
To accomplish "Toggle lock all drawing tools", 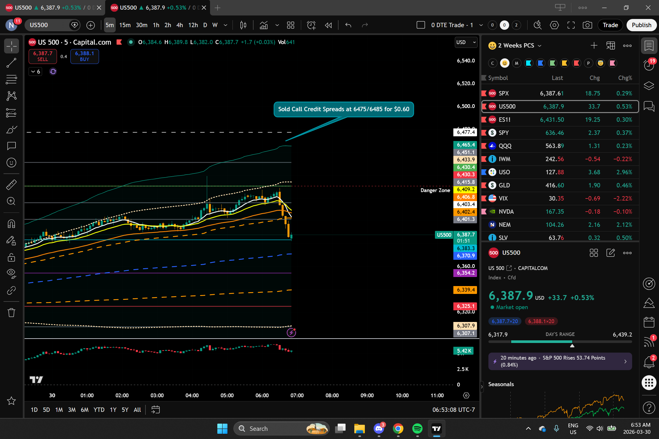I will click(11, 257).
